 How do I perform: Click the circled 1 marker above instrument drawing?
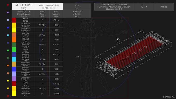pyautogui.click(x=118, y=40)
